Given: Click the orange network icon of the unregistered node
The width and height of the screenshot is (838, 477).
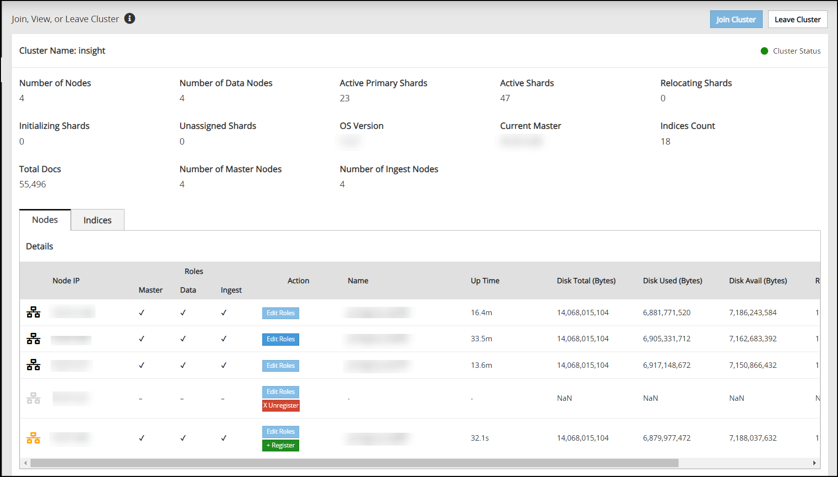Looking at the screenshot, I should pyautogui.click(x=33, y=438).
